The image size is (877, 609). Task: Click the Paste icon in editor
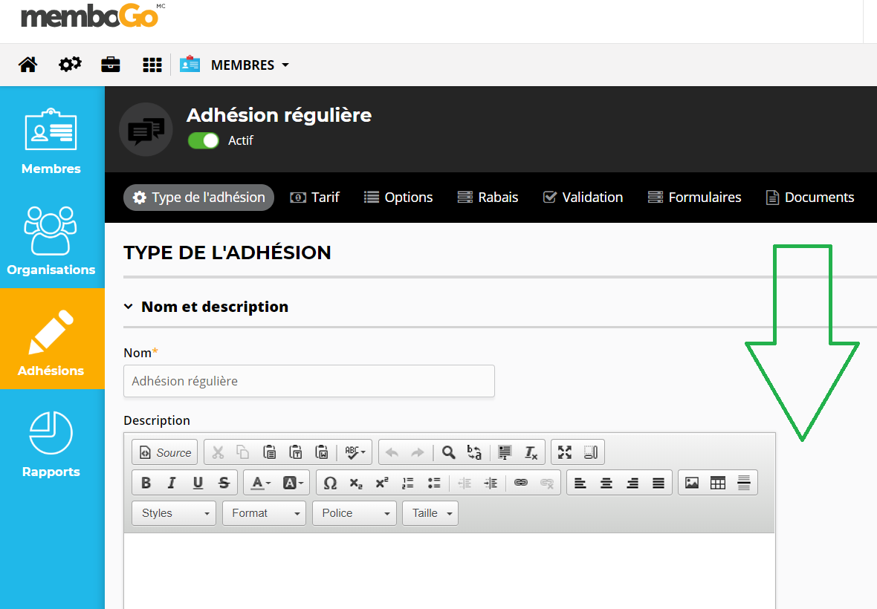click(270, 452)
